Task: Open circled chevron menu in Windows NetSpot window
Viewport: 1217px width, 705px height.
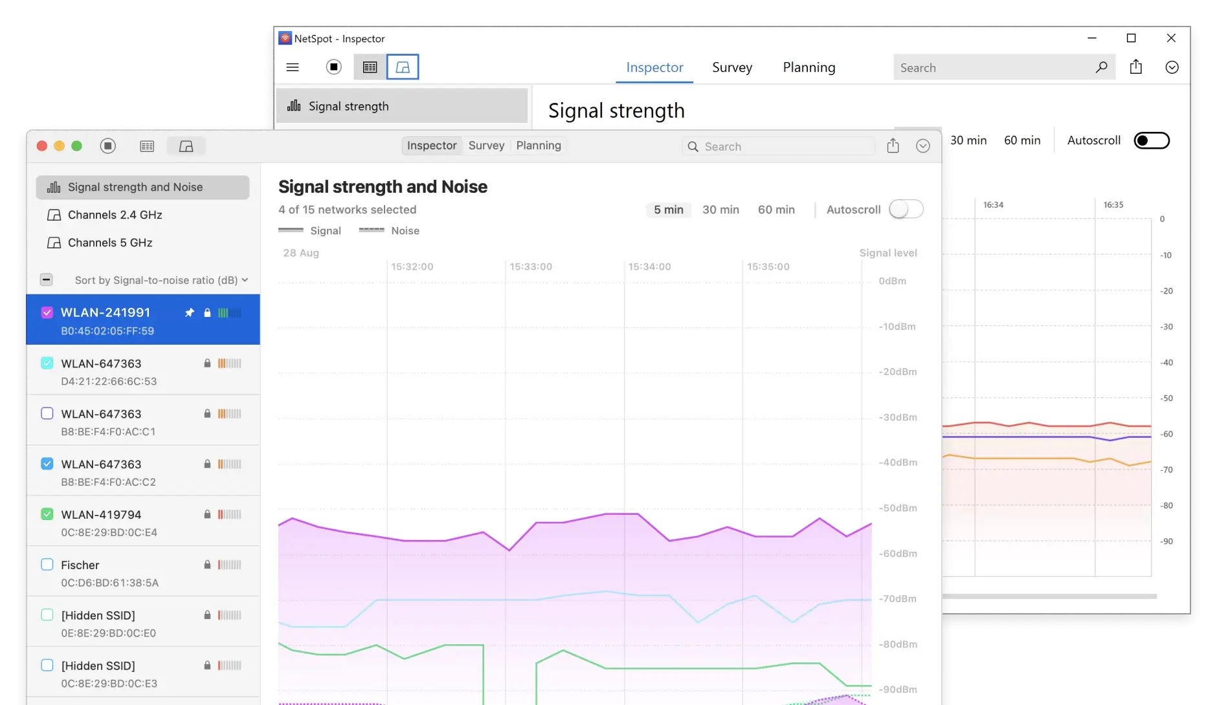Action: tap(1172, 67)
